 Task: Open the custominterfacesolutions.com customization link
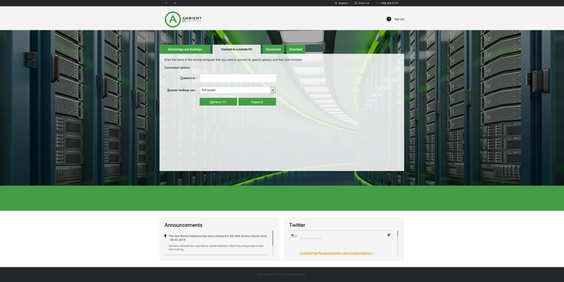click(337, 253)
